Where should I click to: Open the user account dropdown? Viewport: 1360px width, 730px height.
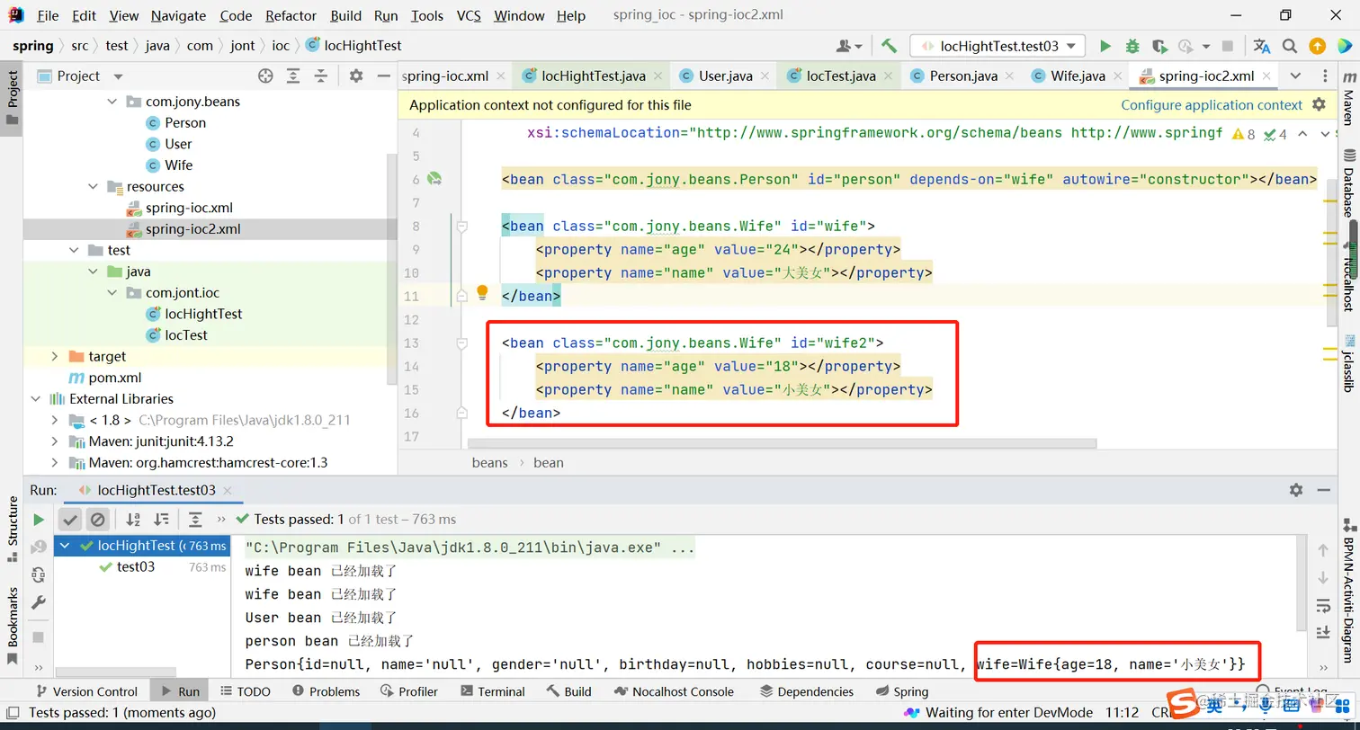(x=849, y=46)
